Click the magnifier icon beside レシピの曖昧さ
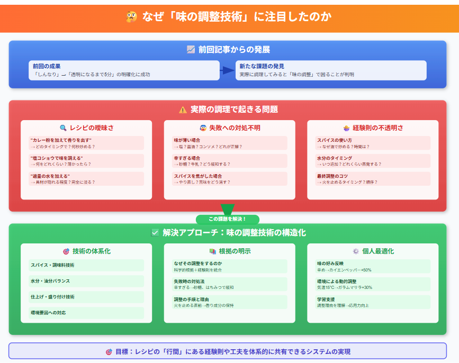Viewport: 459px width, 363px height. [63, 128]
